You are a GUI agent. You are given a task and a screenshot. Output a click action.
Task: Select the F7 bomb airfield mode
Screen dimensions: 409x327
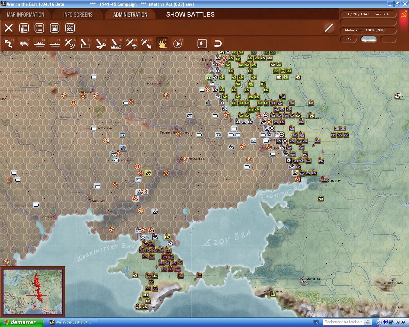click(101, 43)
